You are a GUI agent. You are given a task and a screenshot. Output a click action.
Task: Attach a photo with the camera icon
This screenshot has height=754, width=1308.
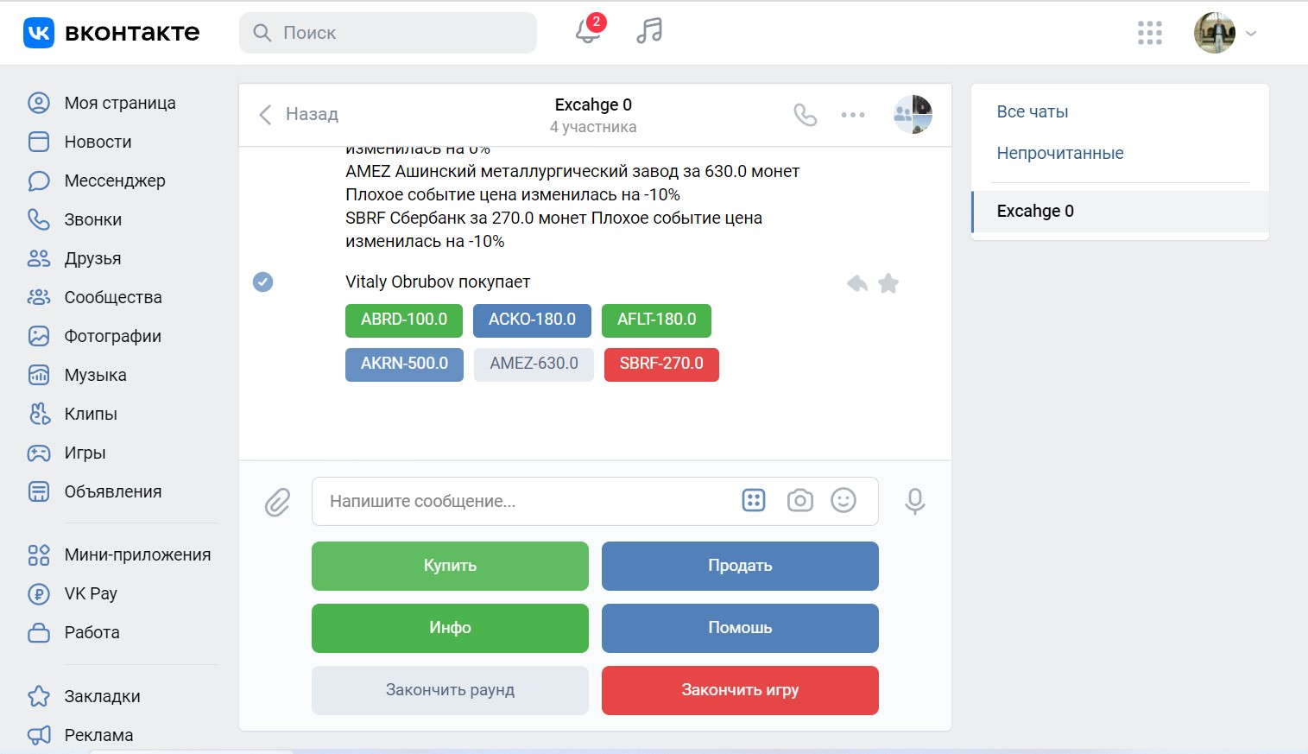click(x=800, y=500)
